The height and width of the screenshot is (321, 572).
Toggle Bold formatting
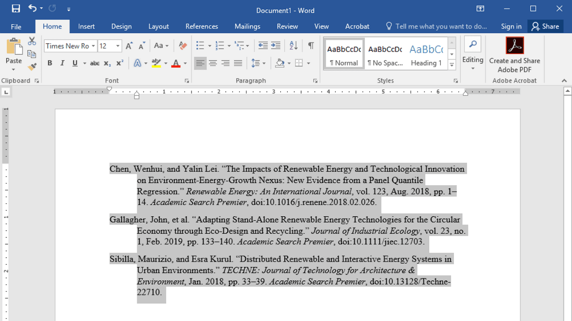click(50, 63)
